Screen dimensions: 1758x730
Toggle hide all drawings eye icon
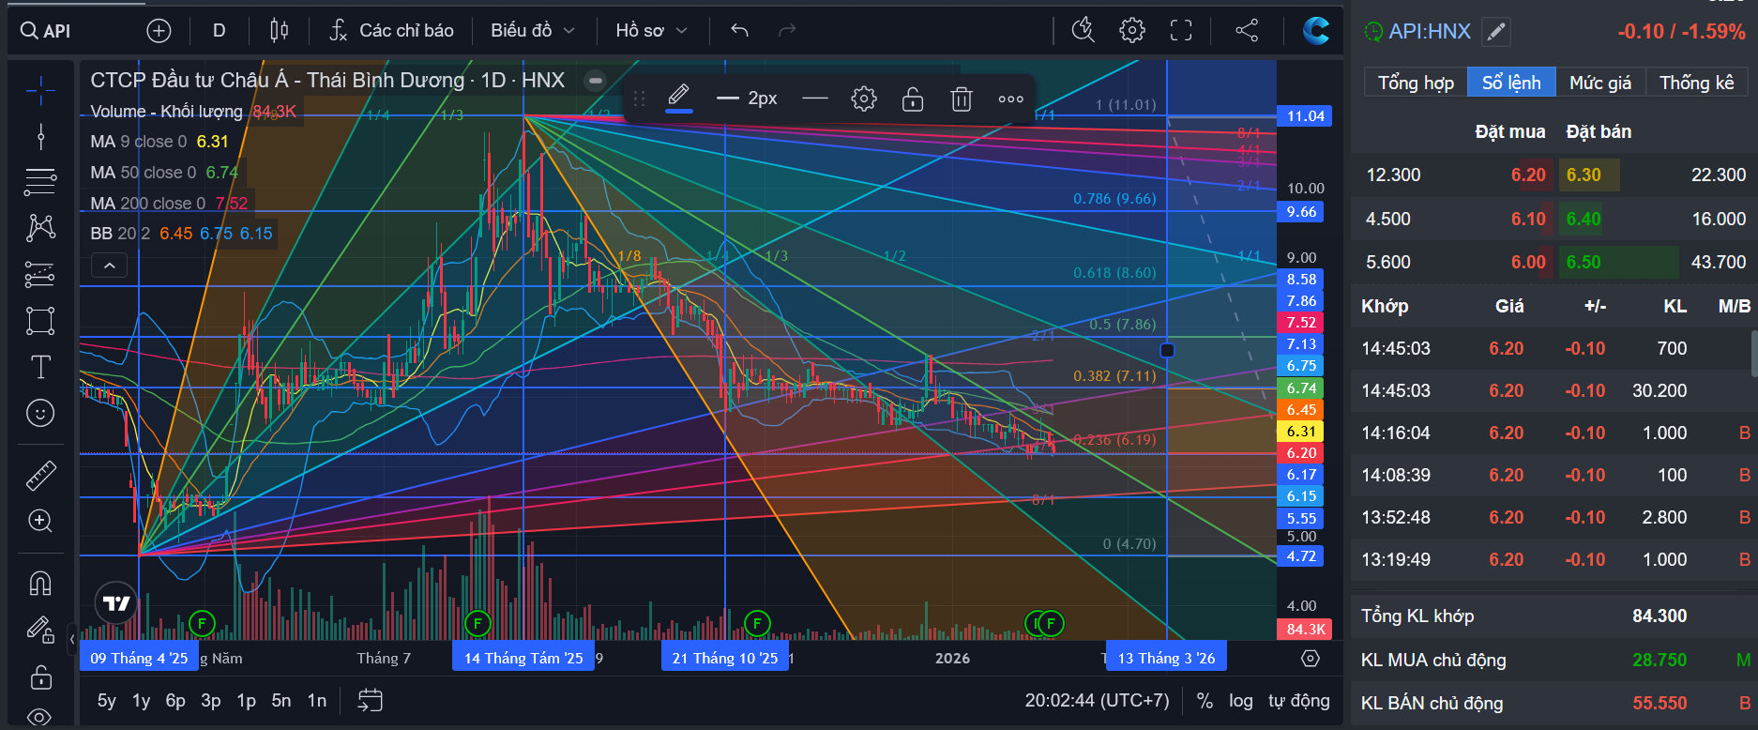click(x=40, y=717)
